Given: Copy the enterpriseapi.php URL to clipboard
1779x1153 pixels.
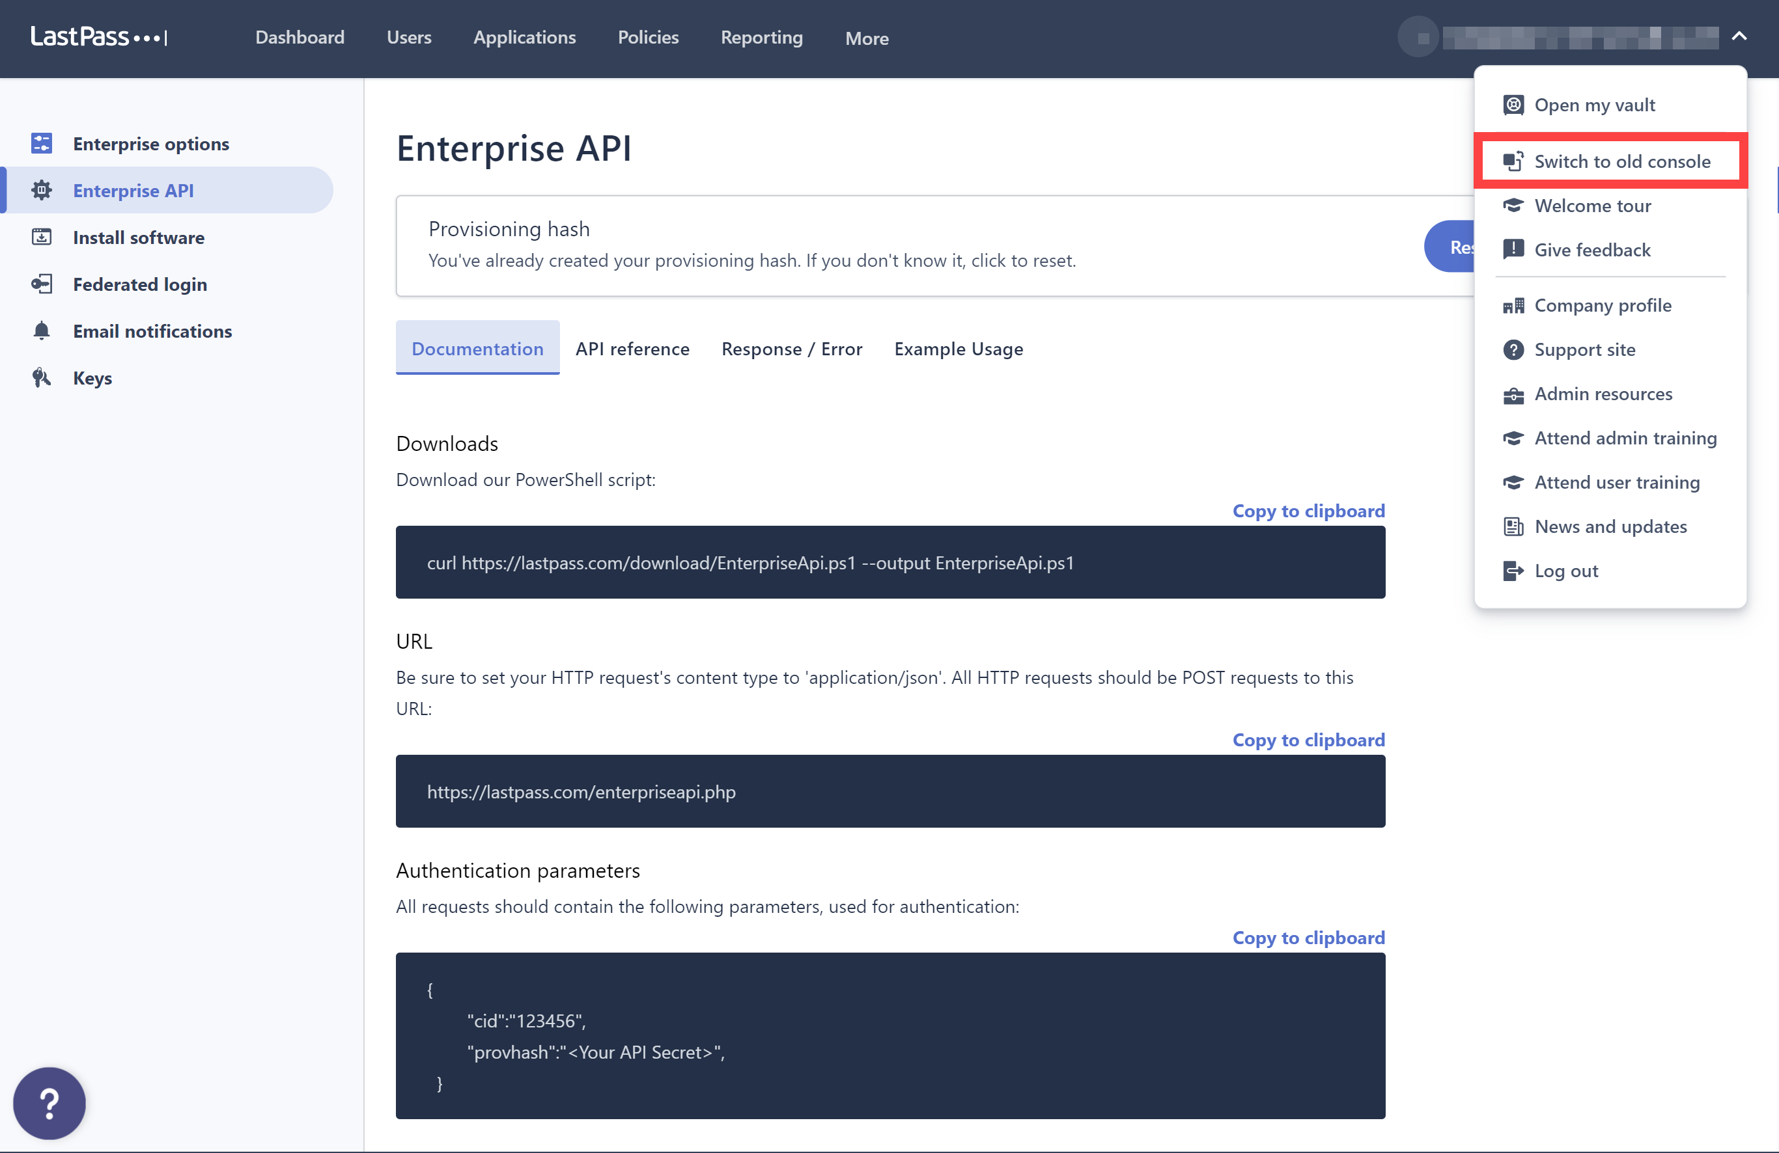Looking at the screenshot, I should click(1308, 739).
